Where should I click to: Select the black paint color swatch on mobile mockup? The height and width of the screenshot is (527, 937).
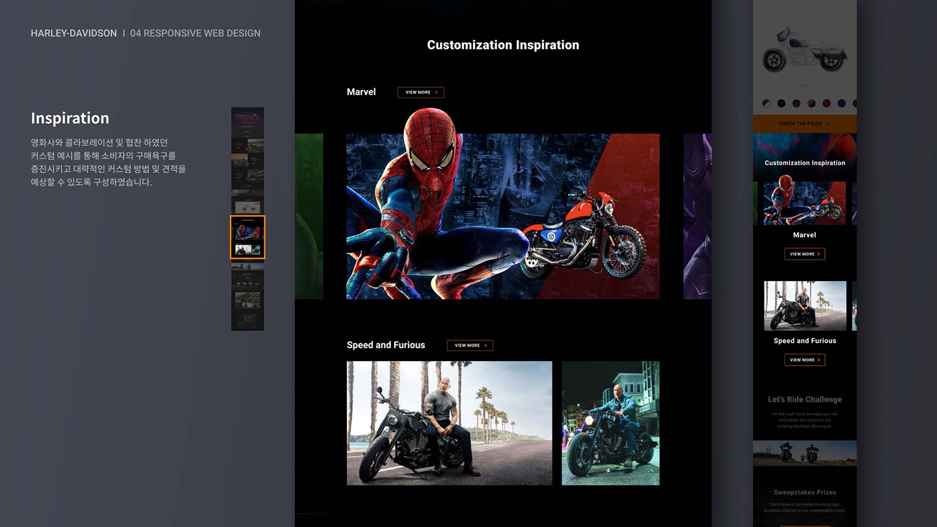click(x=781, y=103)
